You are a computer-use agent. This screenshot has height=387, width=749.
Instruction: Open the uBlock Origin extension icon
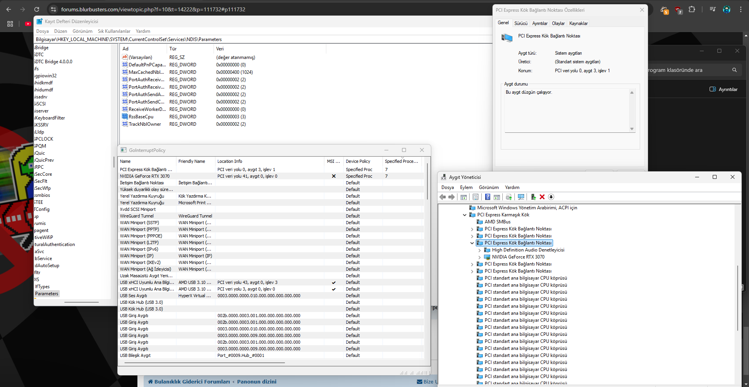tap(678, 10)
